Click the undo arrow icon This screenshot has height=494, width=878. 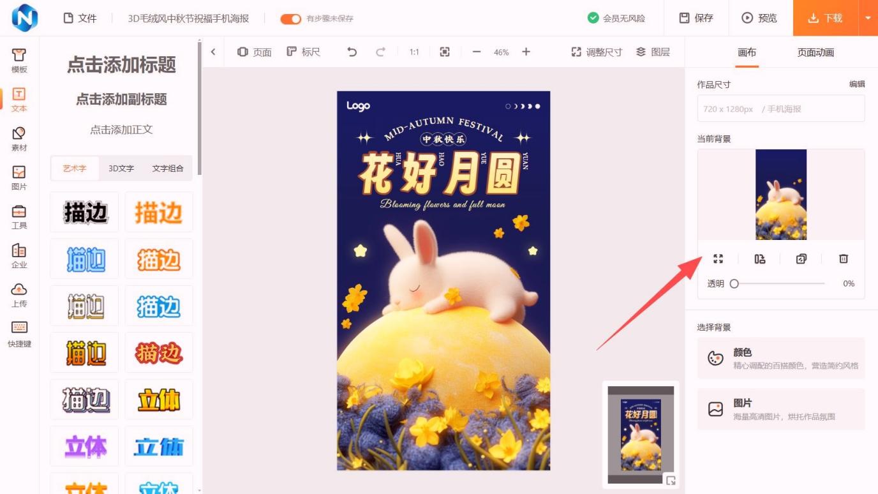(x=352, y=52)
